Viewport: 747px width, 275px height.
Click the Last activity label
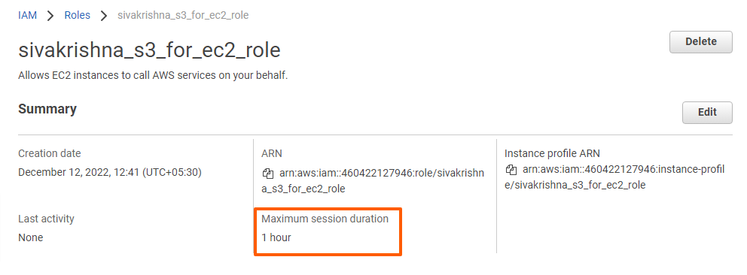tap(46, 219)
